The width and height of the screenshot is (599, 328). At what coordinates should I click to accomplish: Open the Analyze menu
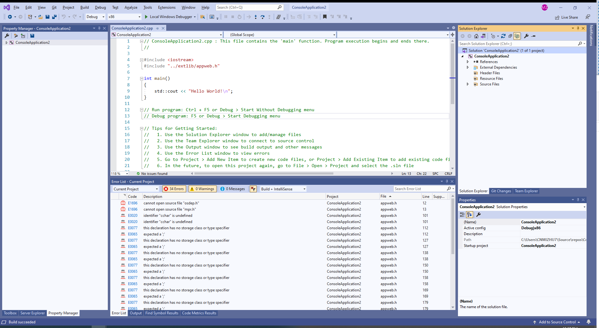[131, 7]
